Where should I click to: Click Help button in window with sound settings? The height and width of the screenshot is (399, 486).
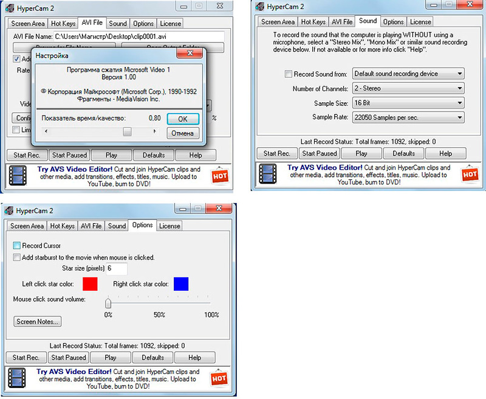[x=446, y=153]
